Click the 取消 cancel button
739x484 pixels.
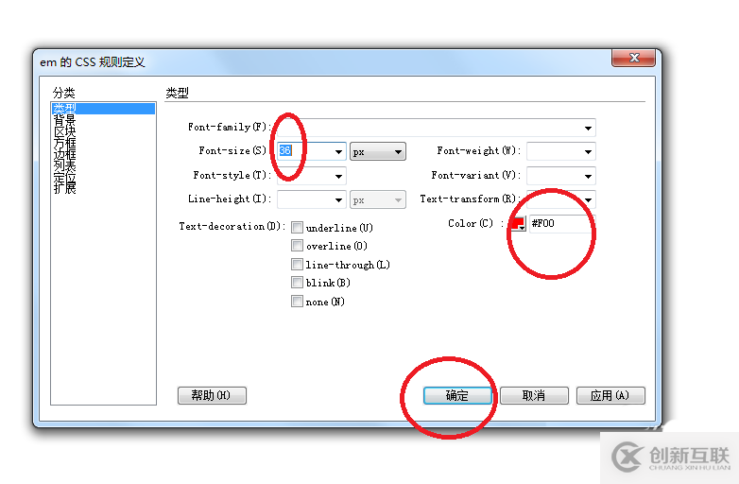pyautogui.click(x=534, y=395)
